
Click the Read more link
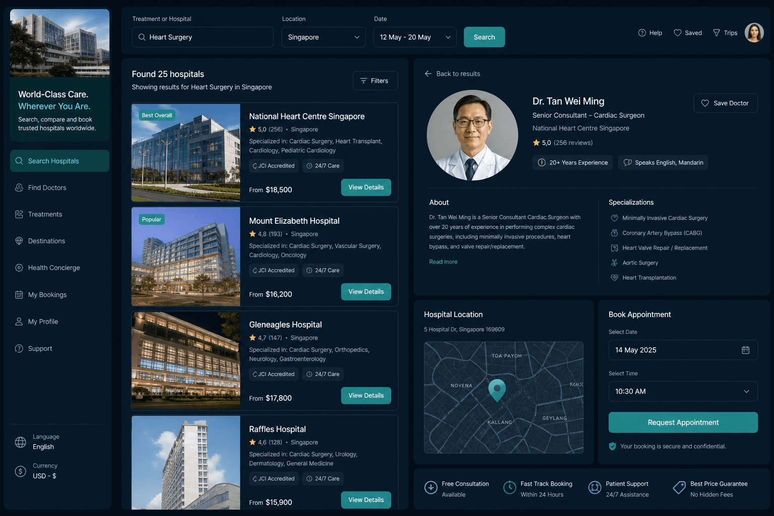(443, 262)
